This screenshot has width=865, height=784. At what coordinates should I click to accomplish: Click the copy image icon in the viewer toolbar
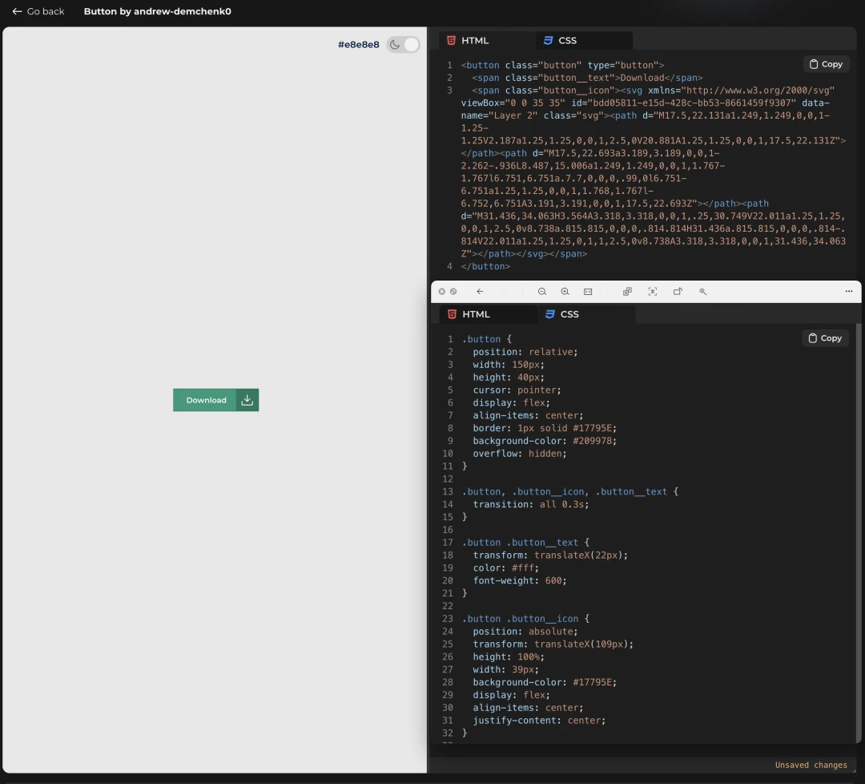(x=627, y=292)
